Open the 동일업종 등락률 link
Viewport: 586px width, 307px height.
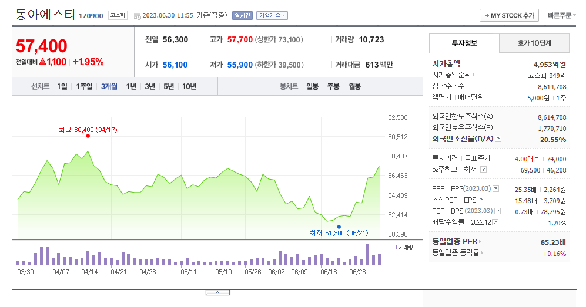[458, 253]
